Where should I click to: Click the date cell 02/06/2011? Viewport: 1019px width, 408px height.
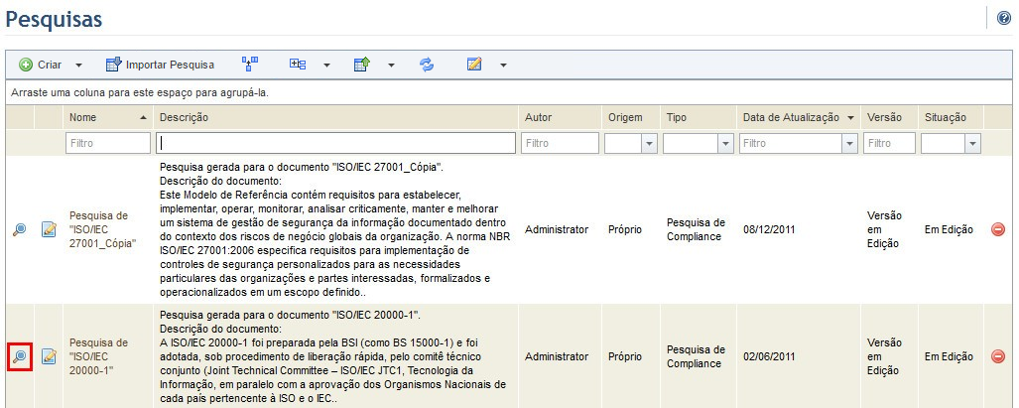tap(769, 356)
